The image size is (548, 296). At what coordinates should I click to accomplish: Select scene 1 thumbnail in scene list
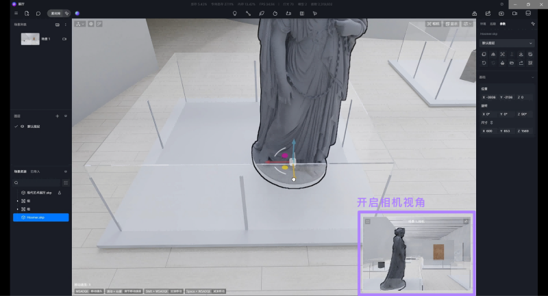pos(30,40)
